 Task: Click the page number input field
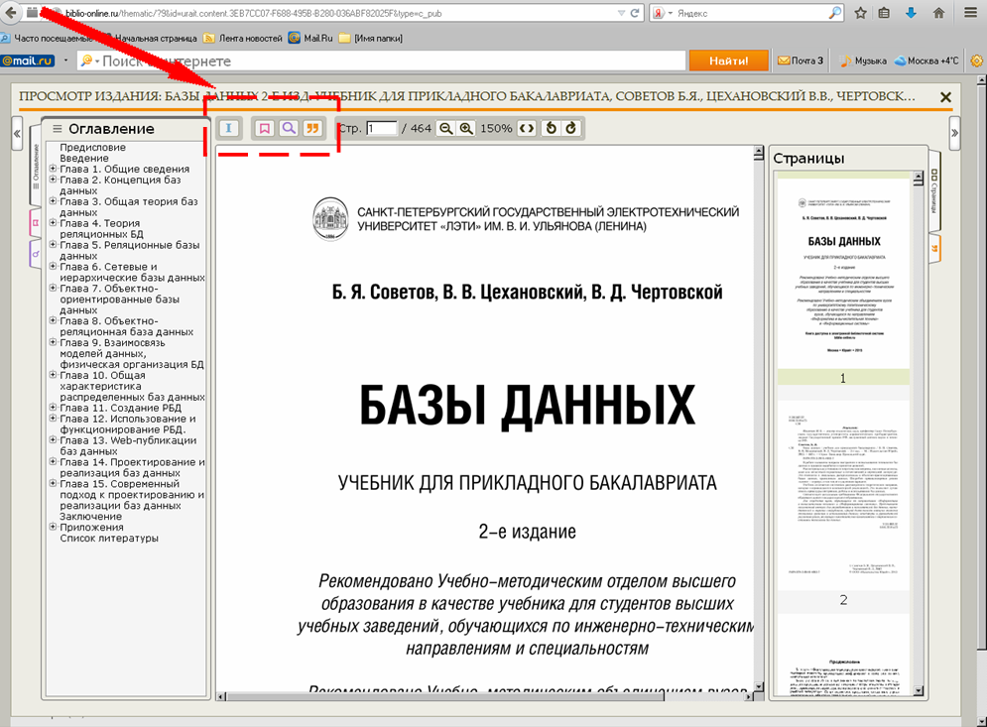[x=382, y=128]
